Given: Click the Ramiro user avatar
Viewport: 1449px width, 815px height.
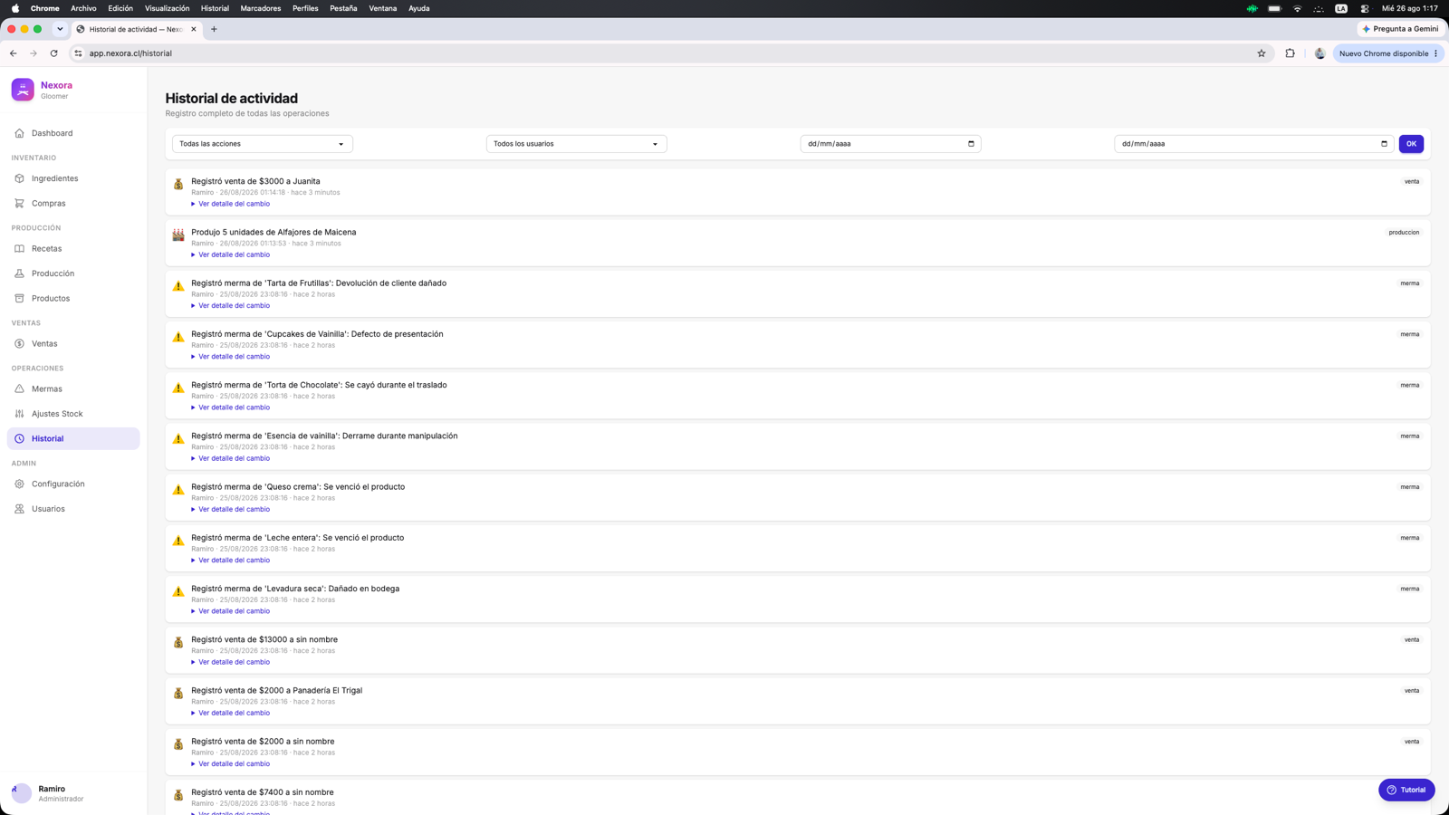Looking at the screenshot, I should coord(22,793).
